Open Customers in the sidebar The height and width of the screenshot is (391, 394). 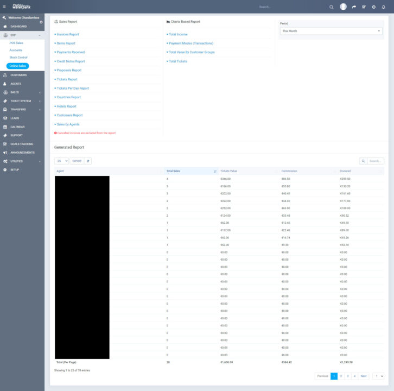[x=18, y=75]
